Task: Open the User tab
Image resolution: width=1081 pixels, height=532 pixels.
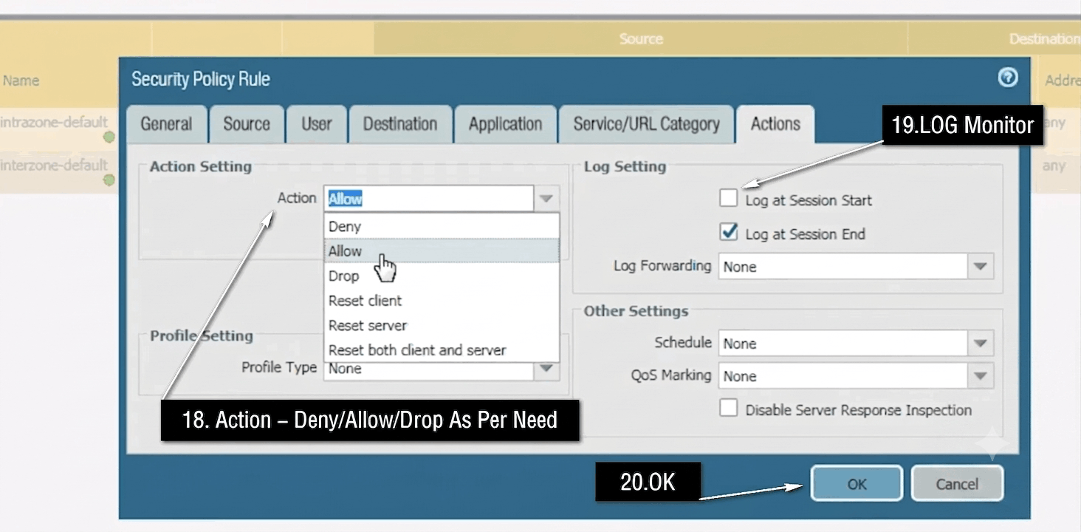Action: pos(316,124)
